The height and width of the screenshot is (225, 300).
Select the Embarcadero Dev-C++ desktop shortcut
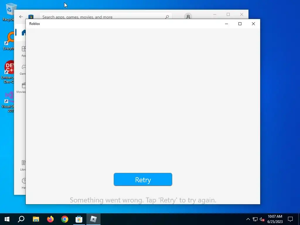pos(8,72)
